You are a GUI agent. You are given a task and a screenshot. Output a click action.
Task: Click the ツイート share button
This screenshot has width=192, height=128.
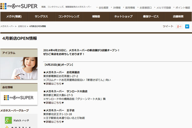[168, 26]
